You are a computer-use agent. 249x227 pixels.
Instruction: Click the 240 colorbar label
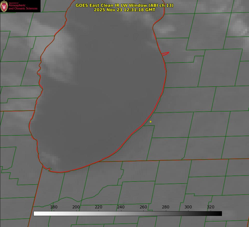[121, 207]
